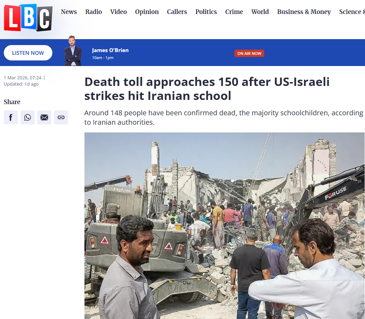Share article via Facebook icon
Screen dimensions: 365x319
[x=11, y=117]
